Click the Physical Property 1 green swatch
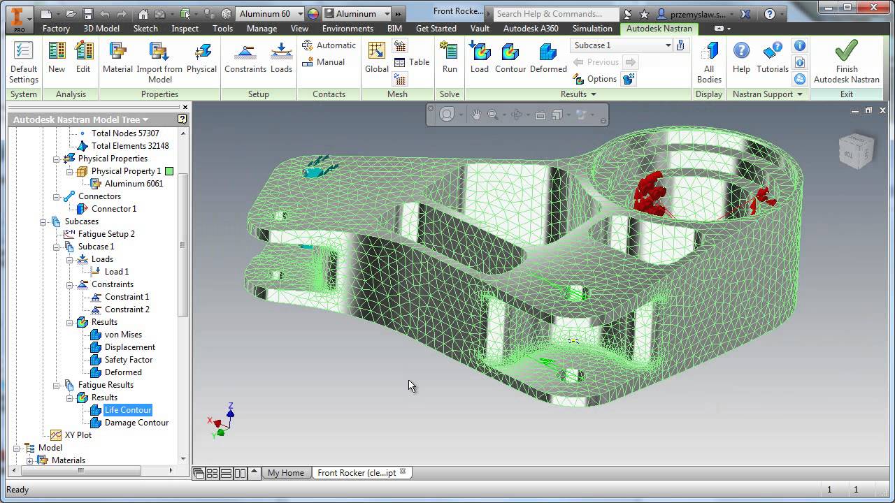Screen dimensions: 895x503 [x=169, y=171]
